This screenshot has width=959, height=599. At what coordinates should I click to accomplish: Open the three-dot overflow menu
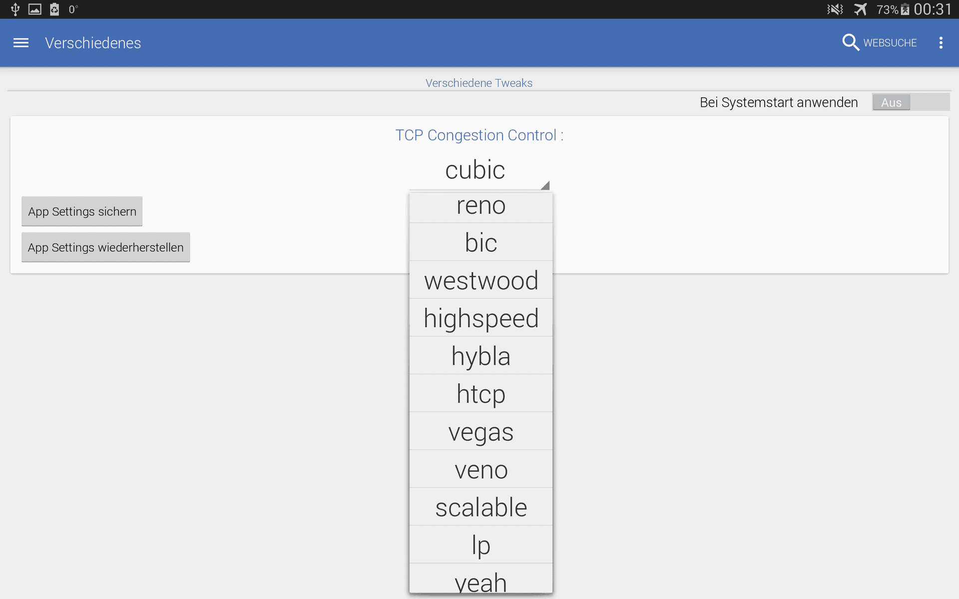coord(941,43)
